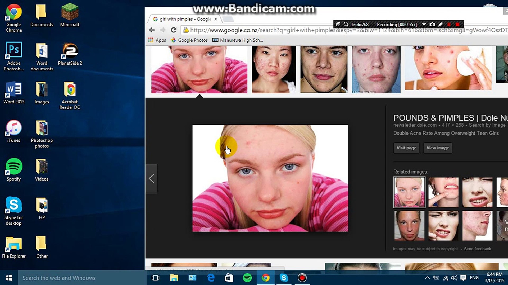508x285 pixels.
Task: Close the 'girl with pimples' tab
Action: tap(216, 19)
